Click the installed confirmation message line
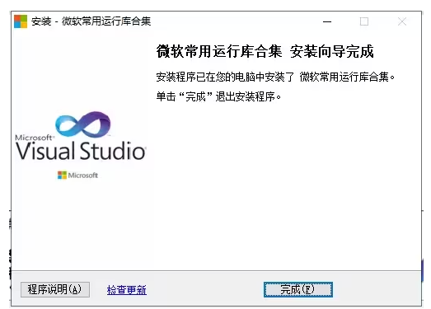 (275, 77)
